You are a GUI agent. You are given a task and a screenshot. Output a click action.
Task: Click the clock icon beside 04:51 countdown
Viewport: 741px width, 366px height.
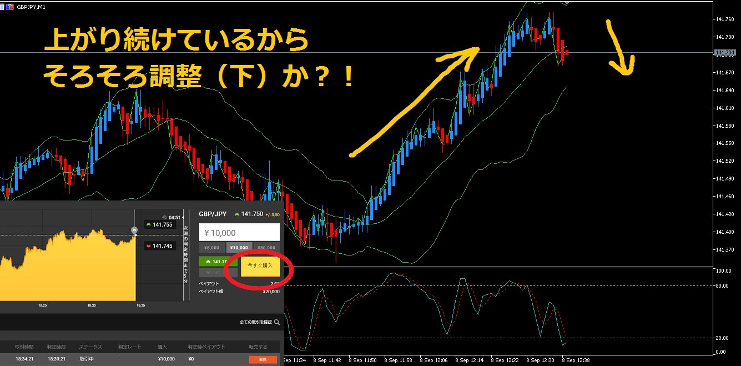pos(164,217)
